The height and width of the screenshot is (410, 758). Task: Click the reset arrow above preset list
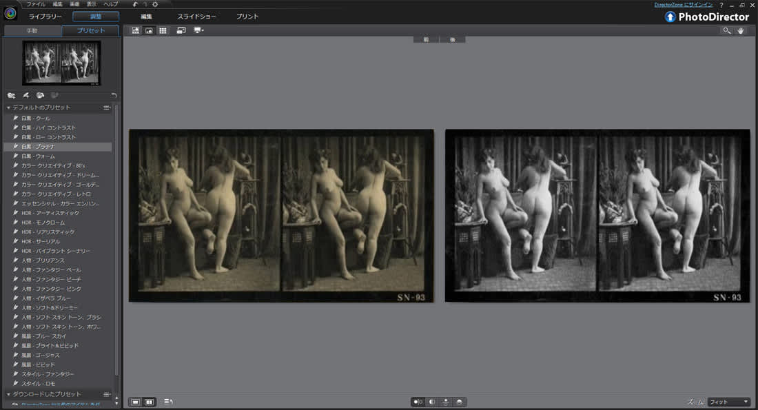point(114,95)
